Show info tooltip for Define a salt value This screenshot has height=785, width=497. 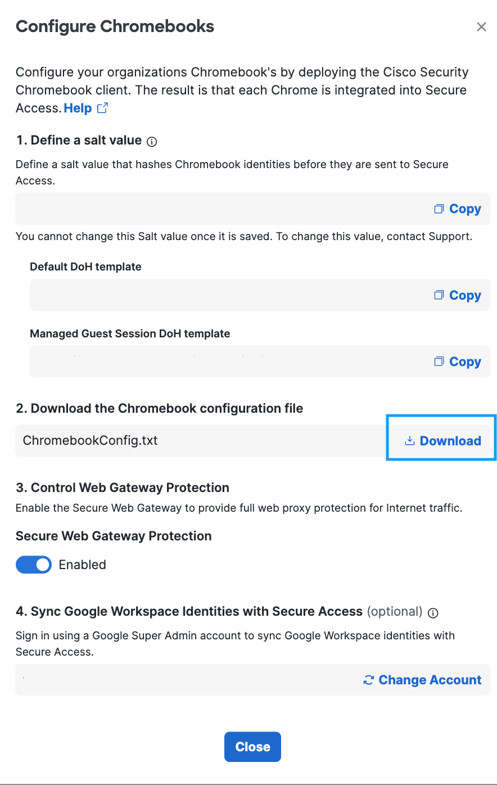point(152,142)
